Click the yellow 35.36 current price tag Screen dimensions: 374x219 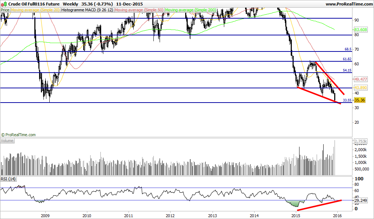(360, 100)
